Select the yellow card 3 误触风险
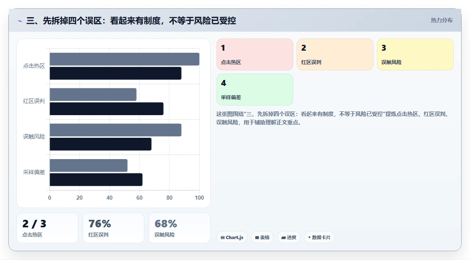 415,54
